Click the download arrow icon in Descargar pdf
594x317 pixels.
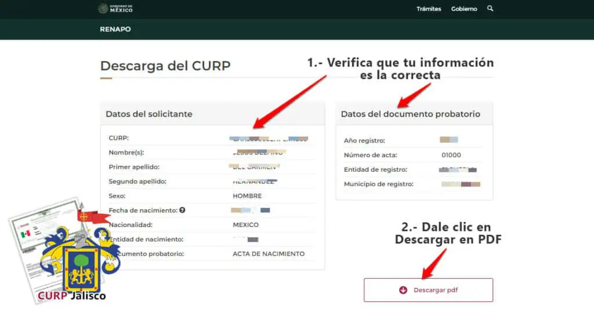pyautogui.click(x=403, y=290)
